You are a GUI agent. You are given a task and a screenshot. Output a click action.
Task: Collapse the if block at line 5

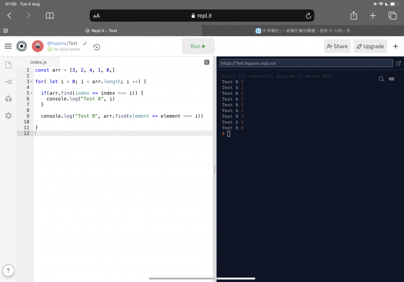pos(32,93)
